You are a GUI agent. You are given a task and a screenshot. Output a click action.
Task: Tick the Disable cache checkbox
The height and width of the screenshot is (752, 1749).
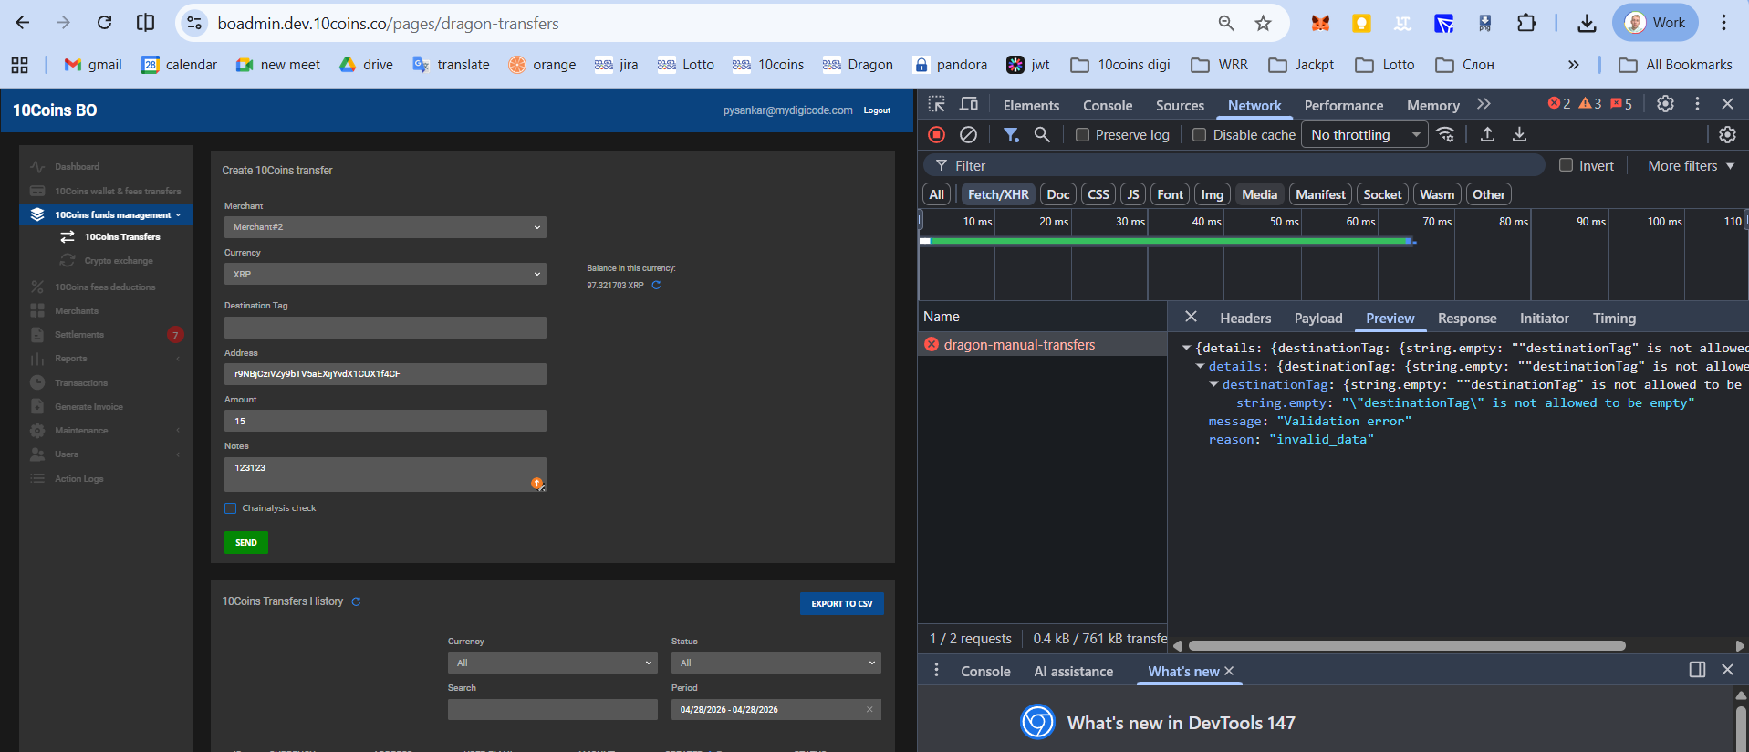tap(1200, 135)
